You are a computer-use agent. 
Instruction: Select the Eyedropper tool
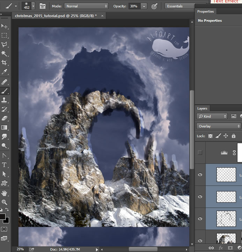pyautogui.click(x=5, y=72)
